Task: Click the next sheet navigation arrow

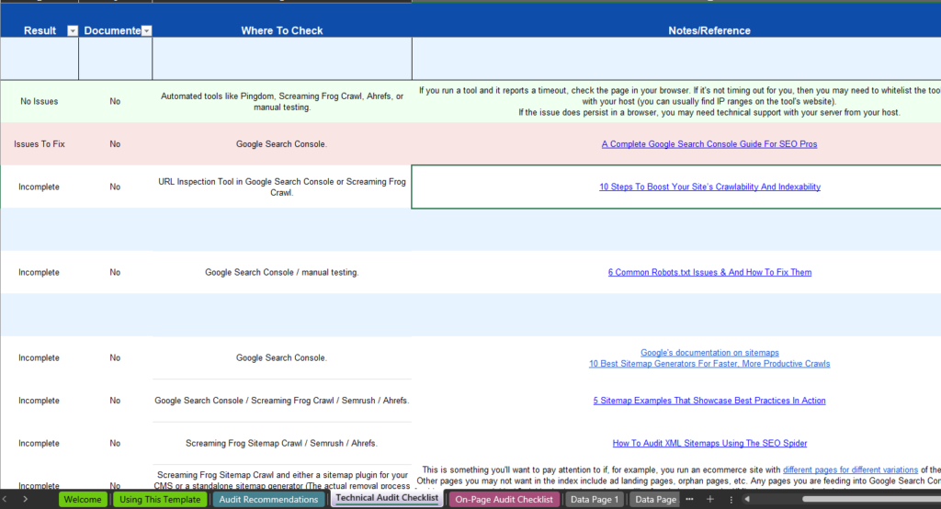Action: [x=26, y=499]
